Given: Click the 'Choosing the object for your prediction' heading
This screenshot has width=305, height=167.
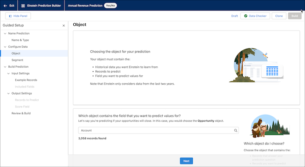Looking at the screenshot, I should [x=120, y=52].
